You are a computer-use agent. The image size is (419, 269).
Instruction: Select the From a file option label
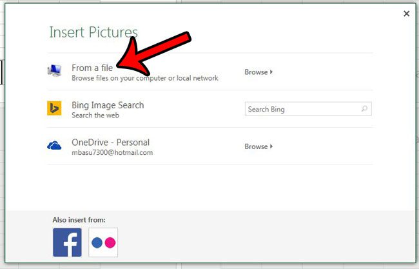(x=93, y=68)
